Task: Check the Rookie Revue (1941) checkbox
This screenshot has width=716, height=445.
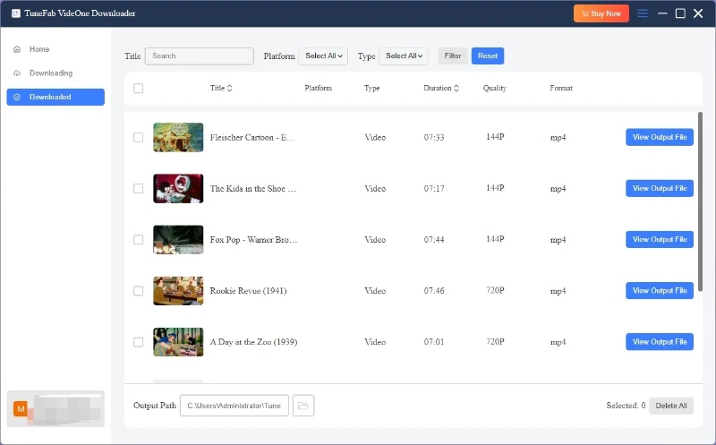Action: pos(138,291)
